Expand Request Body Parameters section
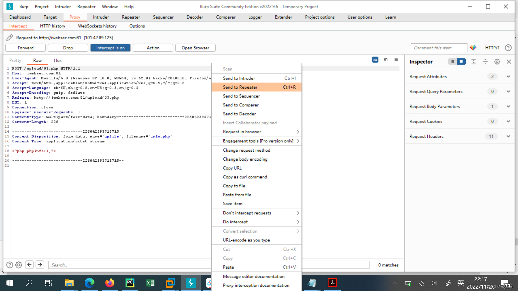Screen dimensions: 518x291 (508, 106)
